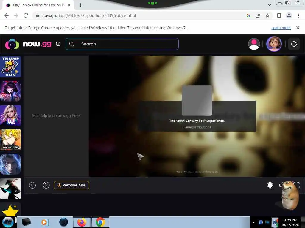The width and height of the screenshot is (305, 228).
Task: Open the shadow ninja game thumbnail
Action: [x=10, y=189]
